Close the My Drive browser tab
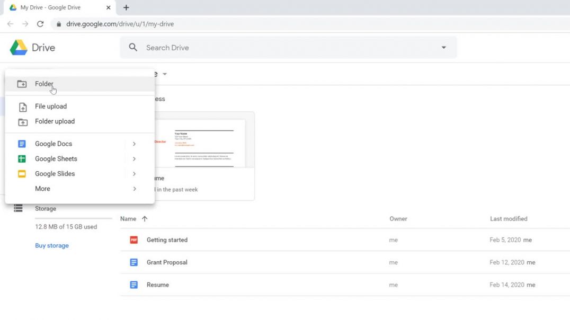The image size is (570, 320). coord(108,7)
